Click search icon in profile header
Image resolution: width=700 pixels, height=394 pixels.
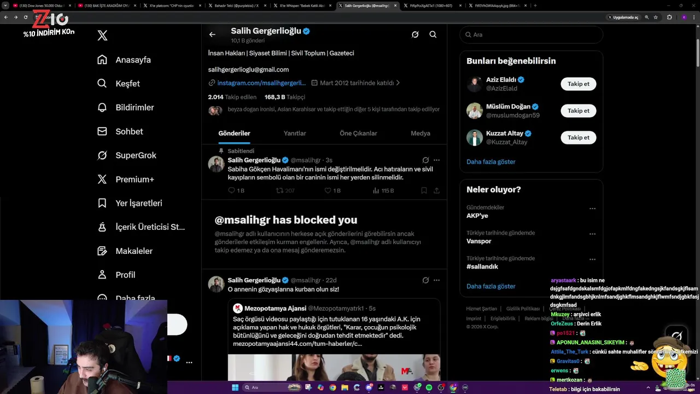433,34
